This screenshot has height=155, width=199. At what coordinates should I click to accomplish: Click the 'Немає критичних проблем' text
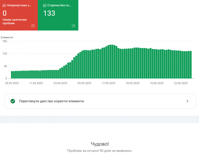click(x=15, y=21)
